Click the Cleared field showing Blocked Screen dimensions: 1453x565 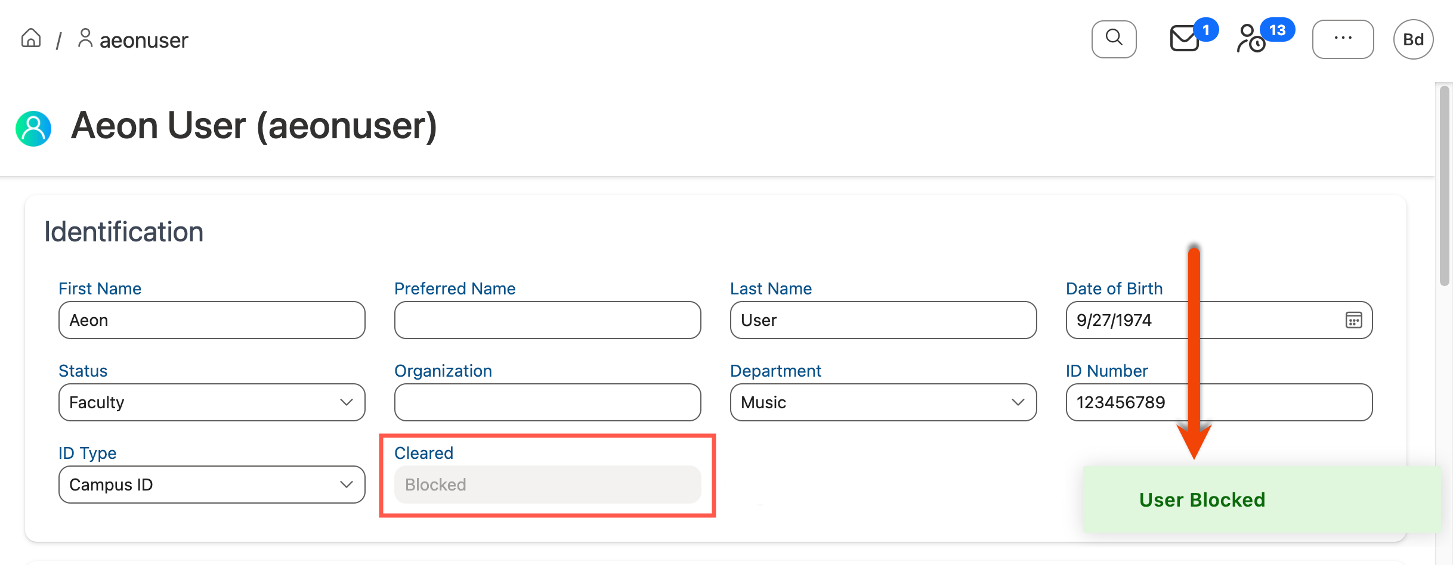tap(547, 485)
